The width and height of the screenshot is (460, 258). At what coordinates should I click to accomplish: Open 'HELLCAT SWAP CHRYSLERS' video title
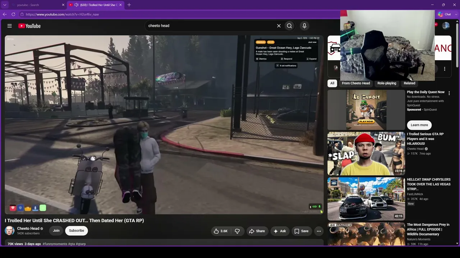coord(429,184)
